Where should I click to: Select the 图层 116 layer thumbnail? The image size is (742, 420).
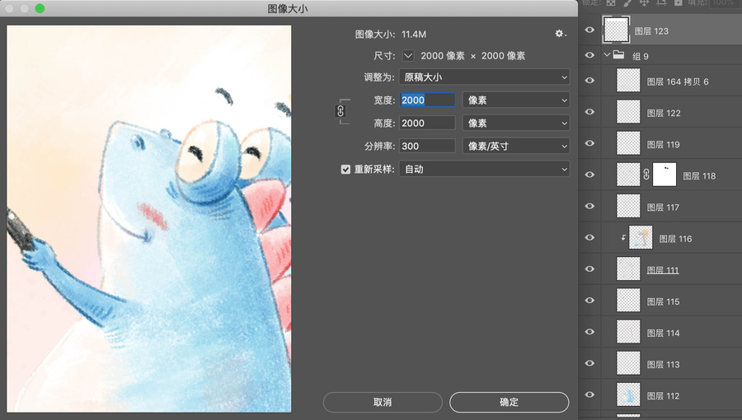tap(641, 238)
